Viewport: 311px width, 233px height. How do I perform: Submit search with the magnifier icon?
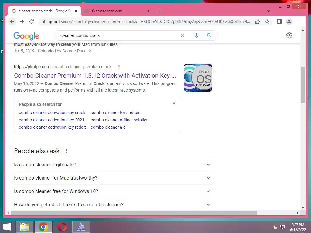click(209, 35)
